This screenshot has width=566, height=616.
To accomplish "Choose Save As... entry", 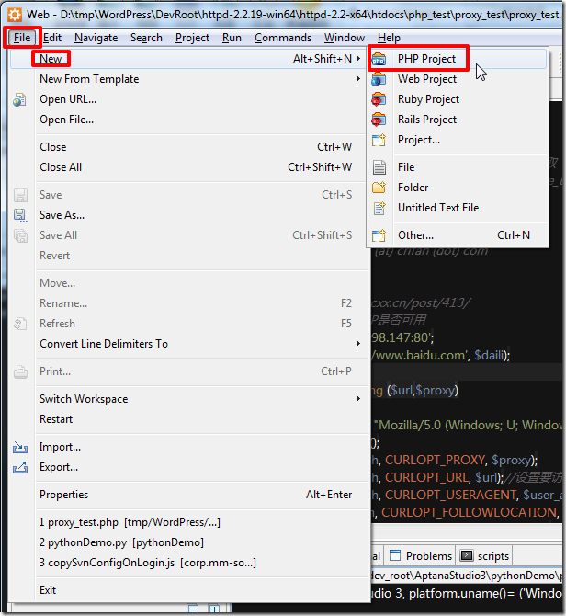I will [x=187, y=215].
